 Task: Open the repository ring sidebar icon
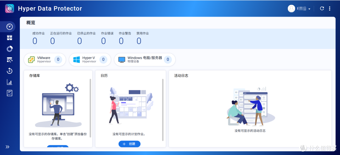[9, 49]
